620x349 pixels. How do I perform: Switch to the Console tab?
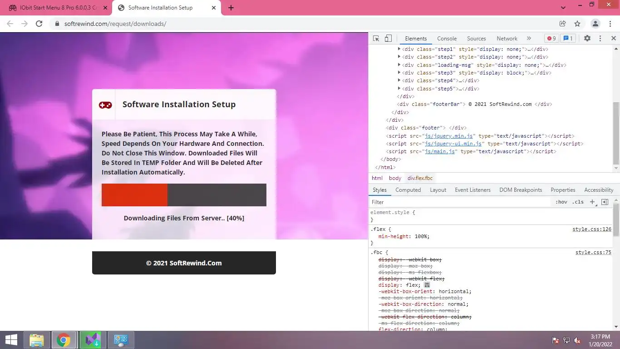(447, 39)
